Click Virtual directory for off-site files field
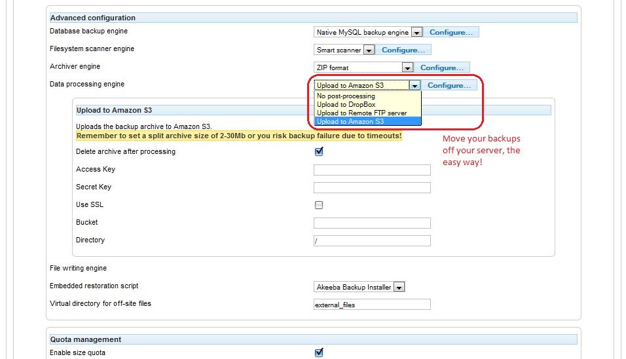Image resolution: width=626 pixels, height=359 pixels. (372, 304)
